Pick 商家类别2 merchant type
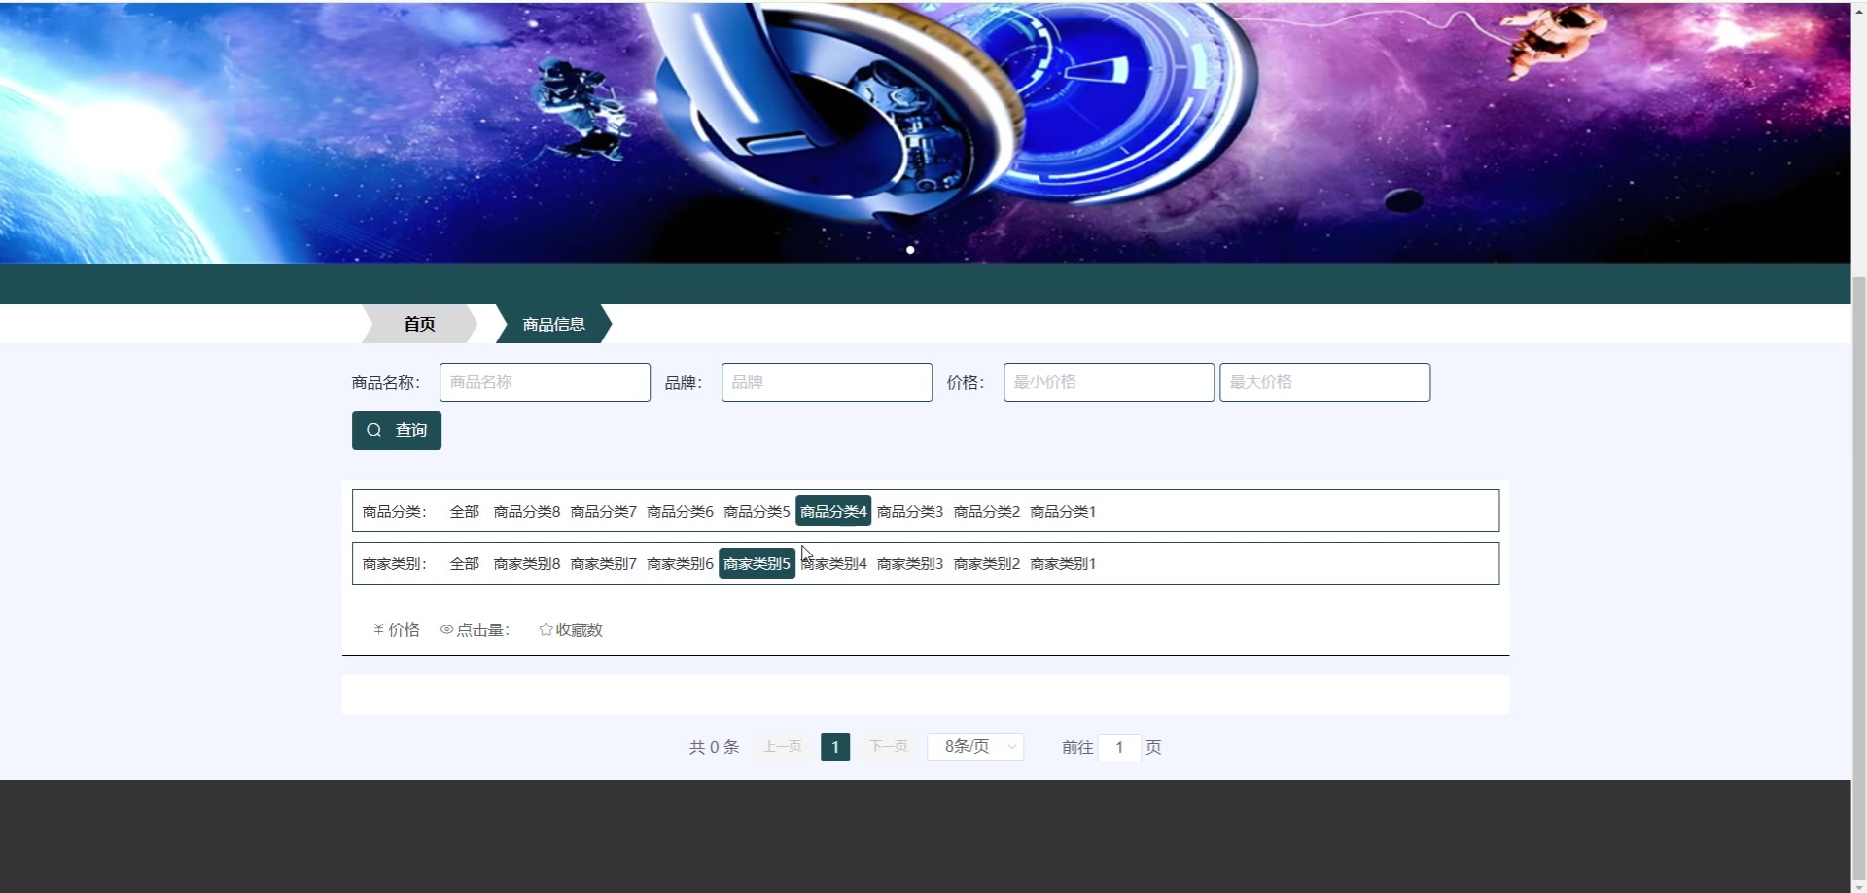The height and width of the screenshot is (893, 1867). coord(987,563)
